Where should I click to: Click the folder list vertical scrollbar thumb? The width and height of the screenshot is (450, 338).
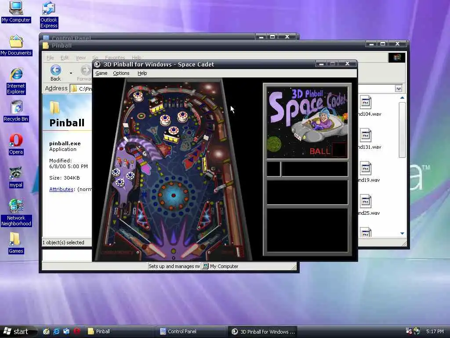click(402, 130)
